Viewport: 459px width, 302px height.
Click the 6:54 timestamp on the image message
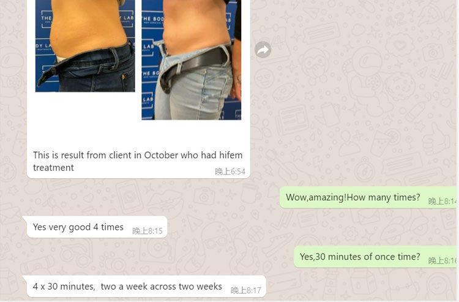click(x=229, y=172)
